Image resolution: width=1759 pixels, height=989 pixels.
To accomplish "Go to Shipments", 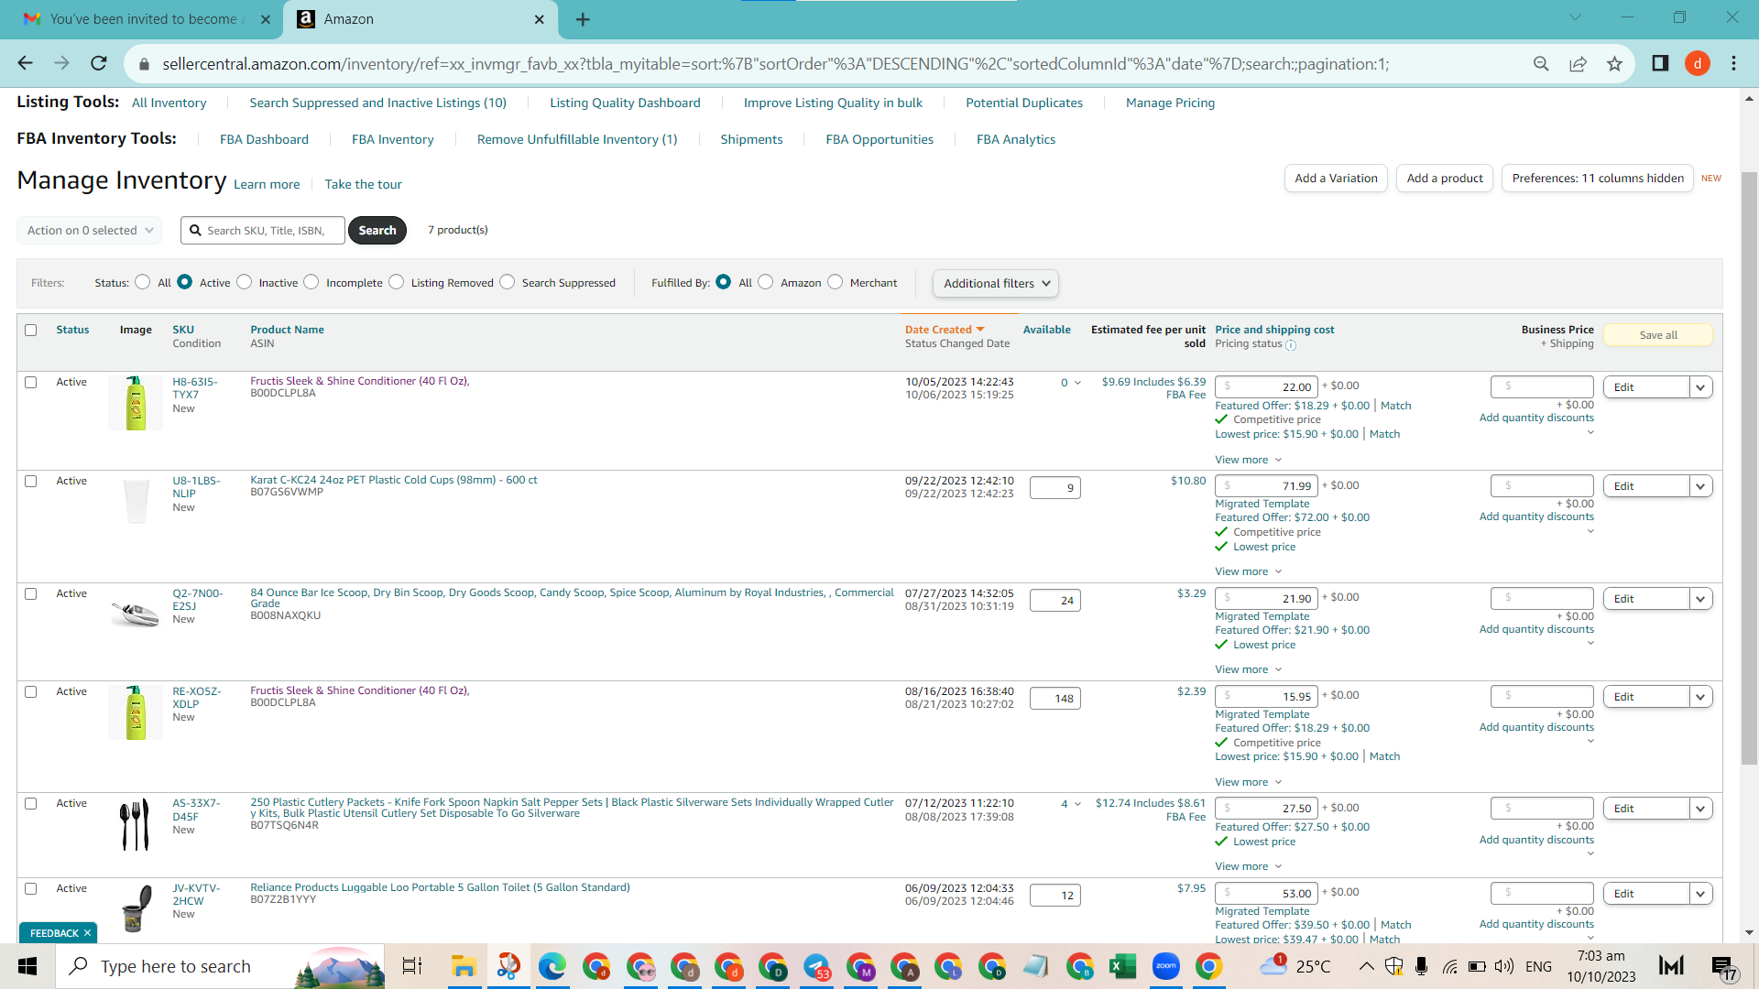I will point(751,139).
